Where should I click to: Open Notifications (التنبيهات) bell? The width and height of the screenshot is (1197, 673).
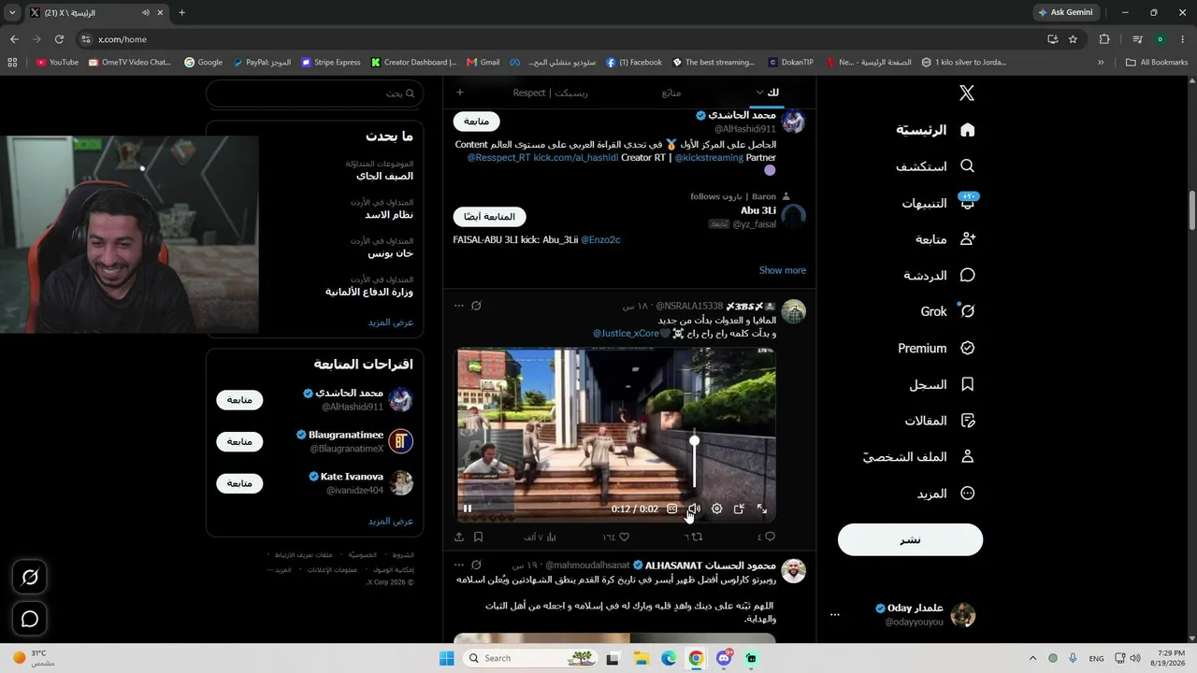coord(939,203)
